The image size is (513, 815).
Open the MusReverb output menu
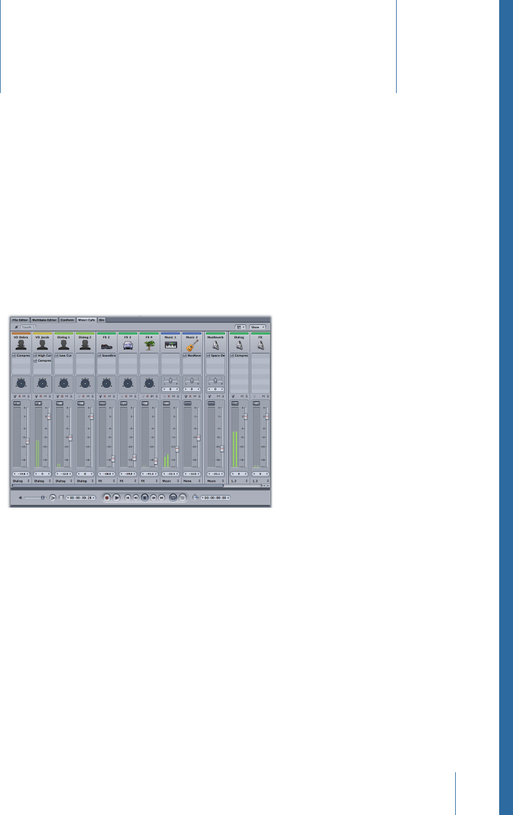(x=216, y=480)
